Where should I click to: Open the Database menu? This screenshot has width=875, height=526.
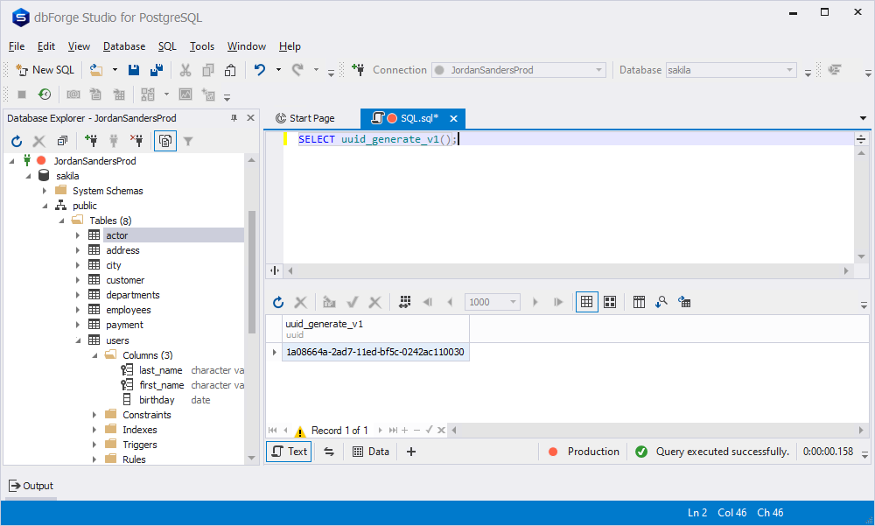pyautogui.click(x=124, y=46)
